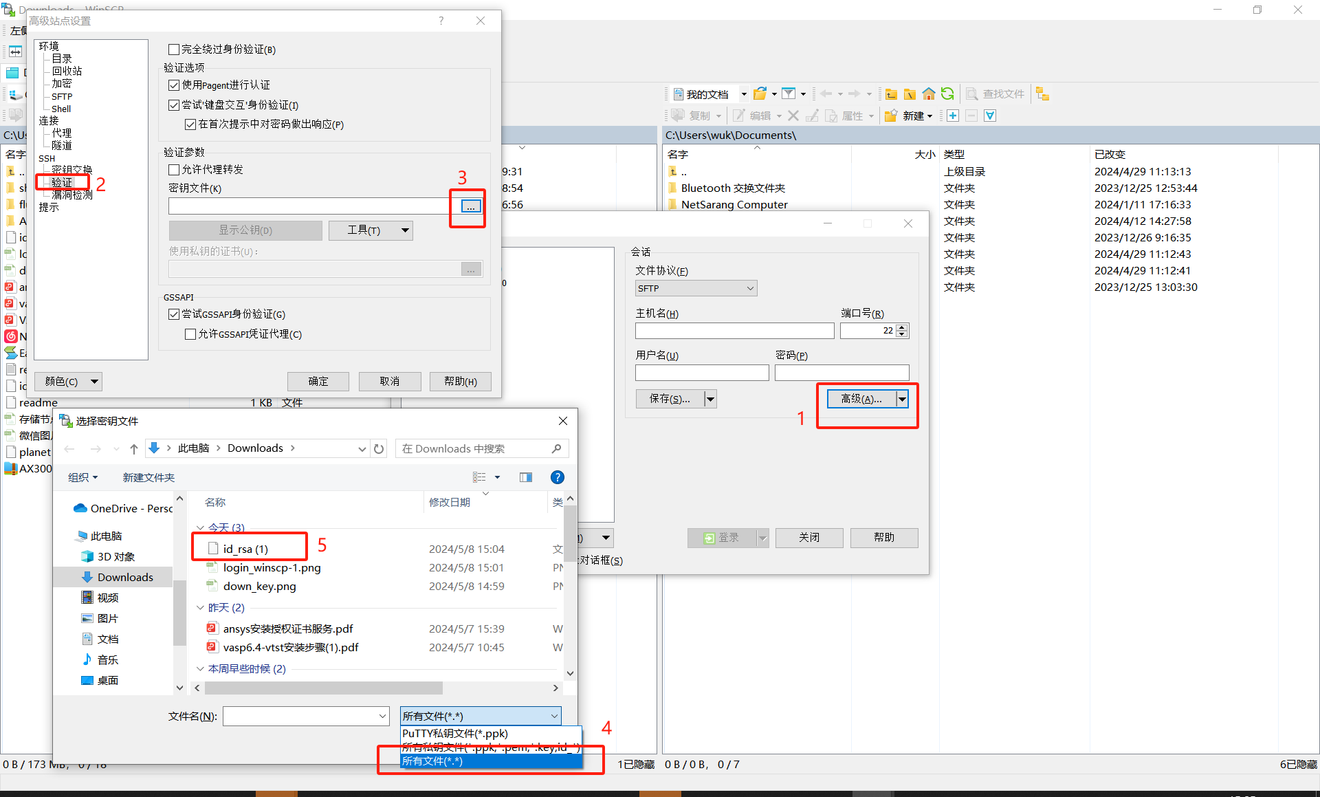Choose PuTTY私钥文件(*.ppk) from file type list
Screen dimensions: 1320x797
coord(491,734)
